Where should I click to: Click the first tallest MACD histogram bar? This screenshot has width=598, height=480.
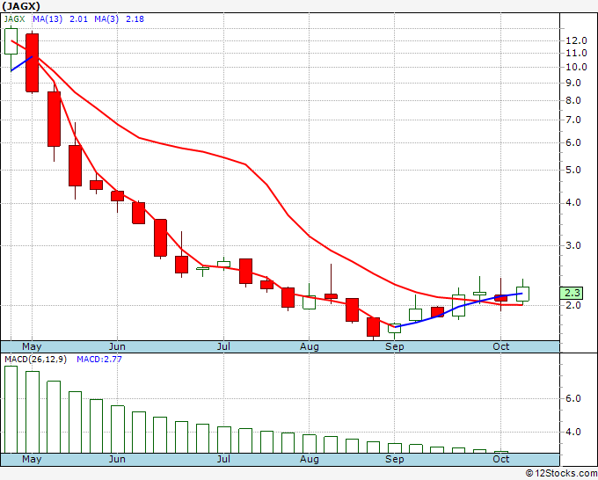tap(11, 409)
